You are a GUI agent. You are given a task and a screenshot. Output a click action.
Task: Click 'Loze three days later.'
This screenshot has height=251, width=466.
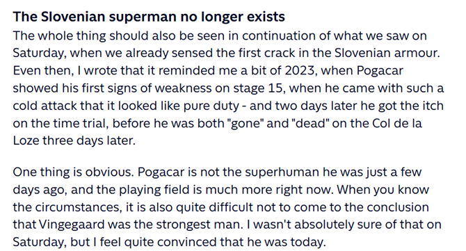[74, 140]
